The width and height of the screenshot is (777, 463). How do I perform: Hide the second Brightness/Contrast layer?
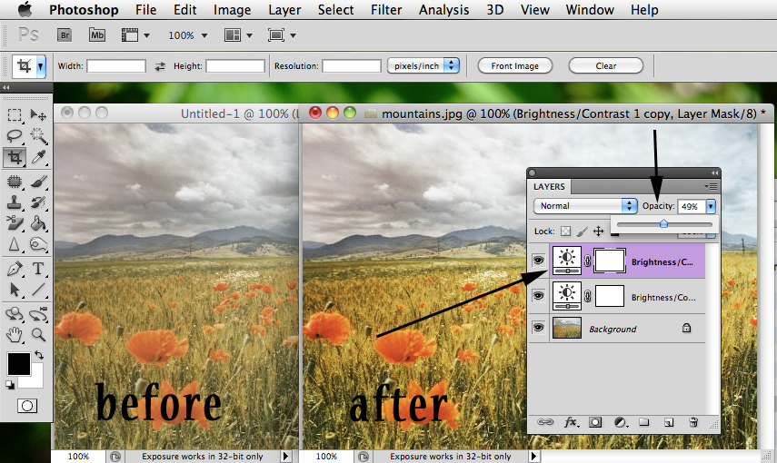click(x=539, y=296)
